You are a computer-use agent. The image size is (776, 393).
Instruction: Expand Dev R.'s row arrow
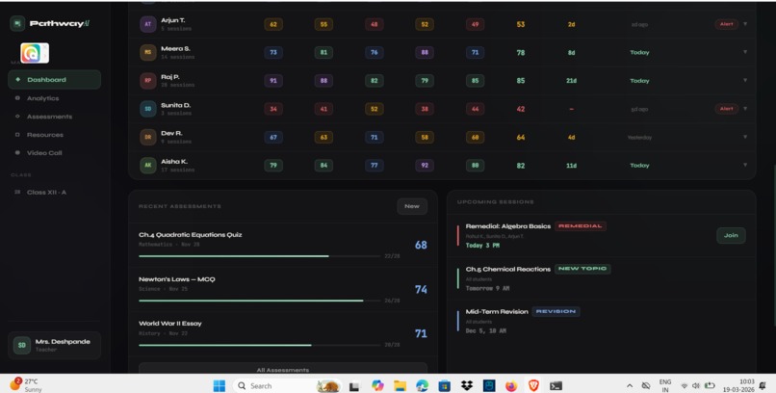tap(745, 137)
